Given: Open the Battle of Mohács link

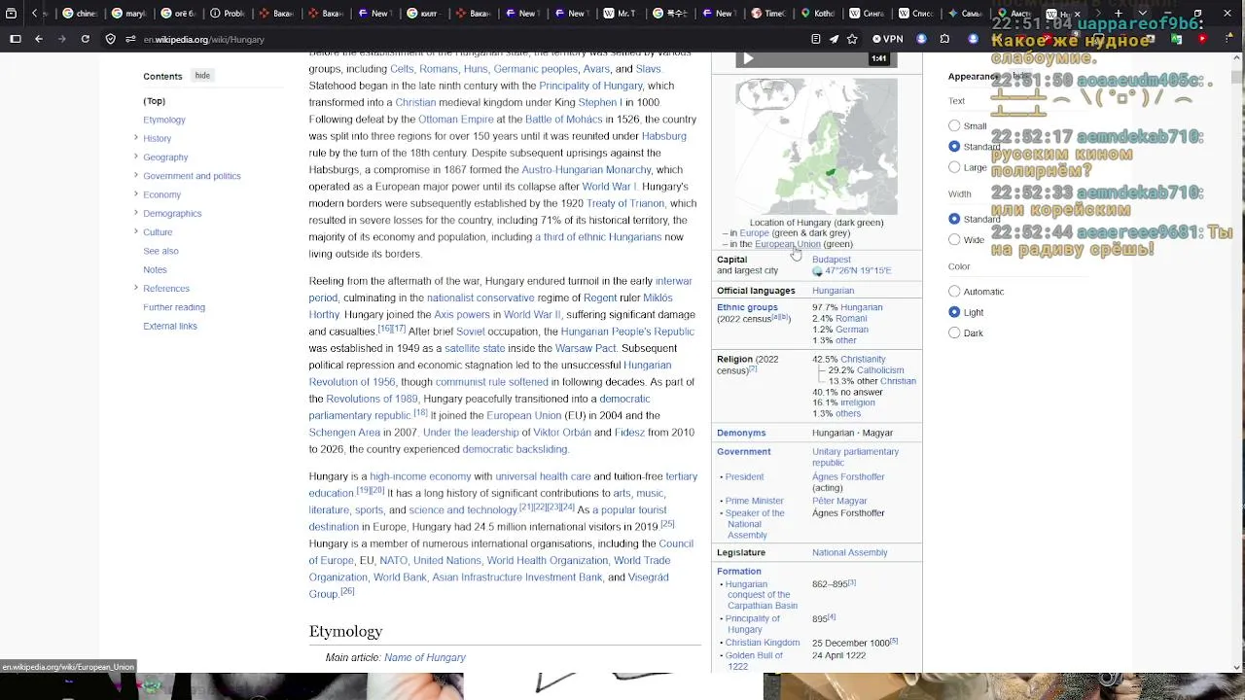Looking at the screenshot, I should click(x=563, y=120).
